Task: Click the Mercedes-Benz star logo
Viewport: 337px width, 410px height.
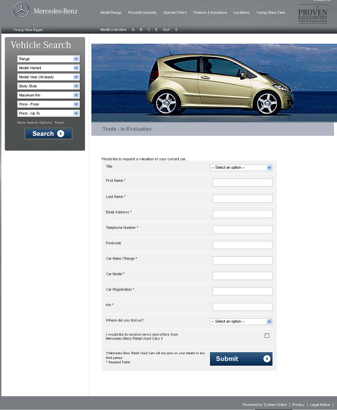Action: coord(21,10)
